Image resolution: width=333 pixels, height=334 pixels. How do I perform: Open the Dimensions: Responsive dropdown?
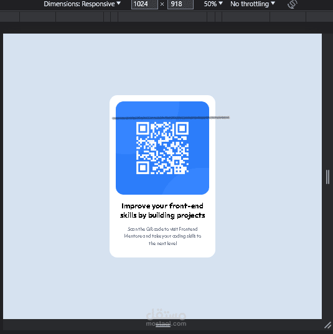(x=82, y=4)
